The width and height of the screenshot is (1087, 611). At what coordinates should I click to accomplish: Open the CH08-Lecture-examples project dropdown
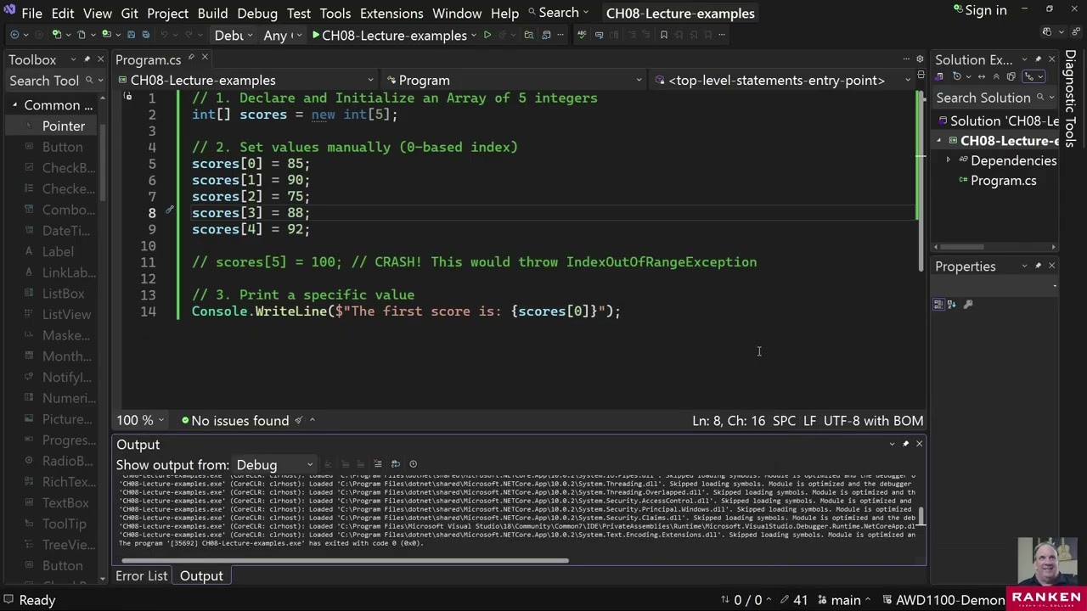coord(248,80)
